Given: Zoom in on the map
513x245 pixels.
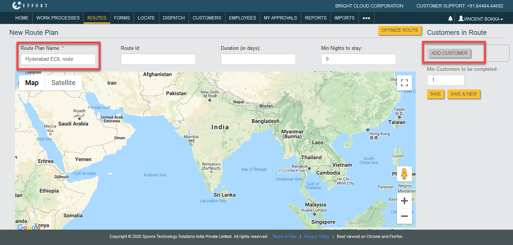Looking at the screenshot, I should 404,201.
